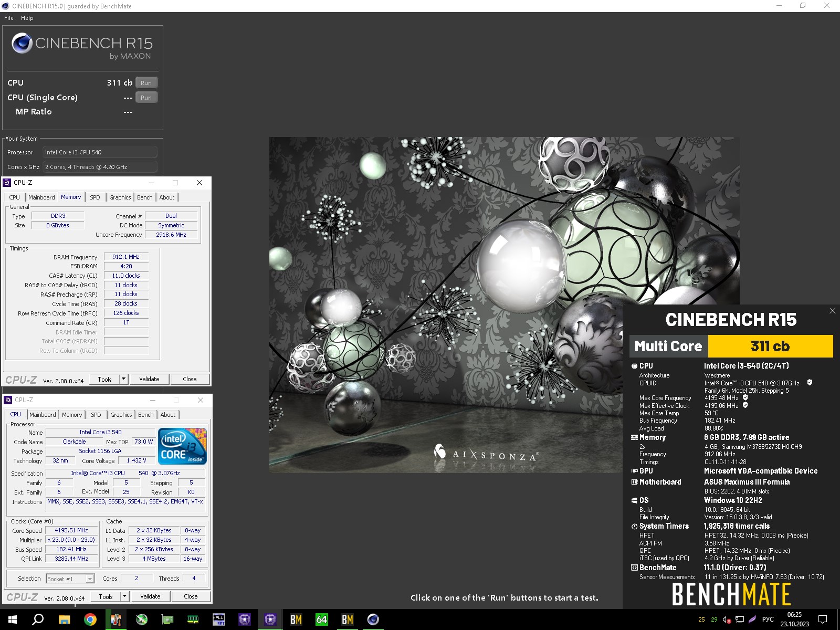This screenshot has height=630, width=840.
Task: Click the CAS# Latency value 11.0 clocks
Action: [x=126, y=276]
